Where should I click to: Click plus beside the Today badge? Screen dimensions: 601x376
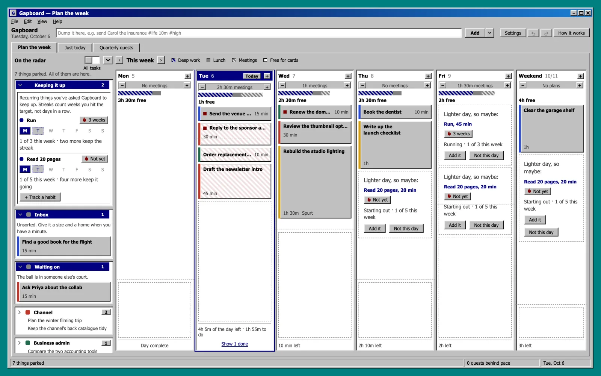click(267, 76)
